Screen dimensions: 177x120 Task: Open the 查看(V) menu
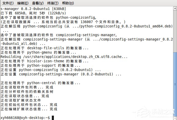pos(38,3)
